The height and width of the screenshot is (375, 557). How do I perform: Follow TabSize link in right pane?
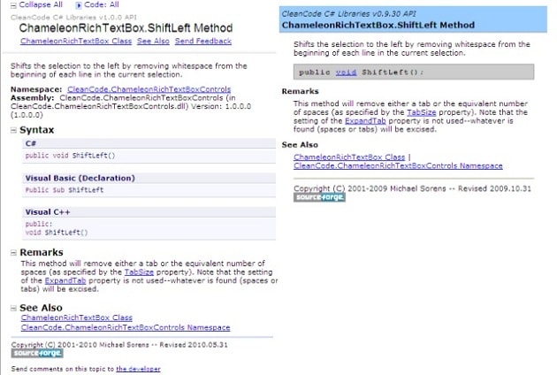[x=422, y=112]
